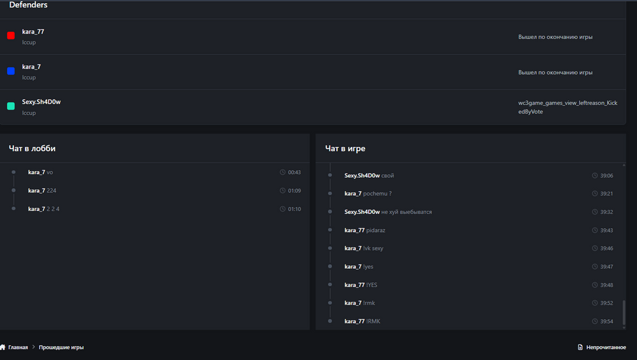Screen dimensions: 637x360
Task: Click the in-game chat scrollbar thumb
Action: pyautogui.click(x=624, y=312)
